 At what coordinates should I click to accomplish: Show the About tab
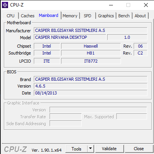click(140, 16)
